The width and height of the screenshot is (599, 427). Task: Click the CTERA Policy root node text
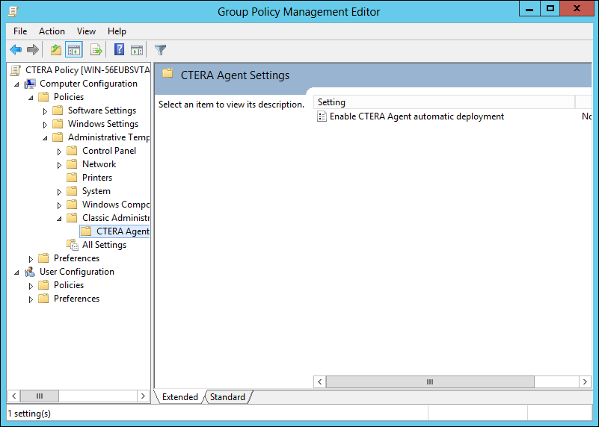tap(87, 70)
